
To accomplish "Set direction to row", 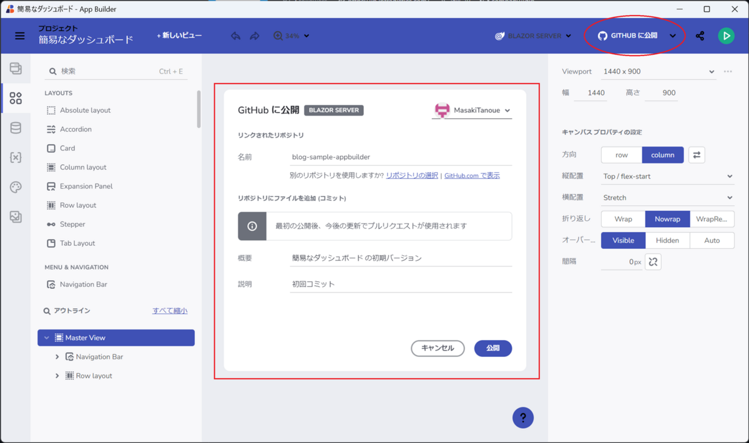I will pyautogui.click(x=622, y=155).
